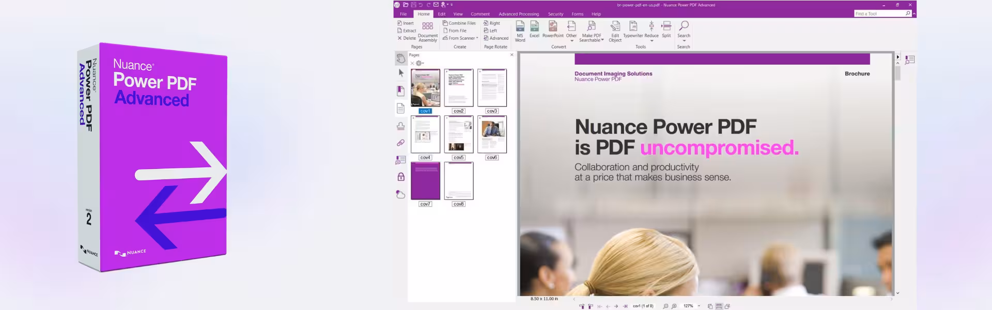The height and width of the screenshot is (310, 992).
Task: Click the Email envelope icon
Action: point(436,5)
